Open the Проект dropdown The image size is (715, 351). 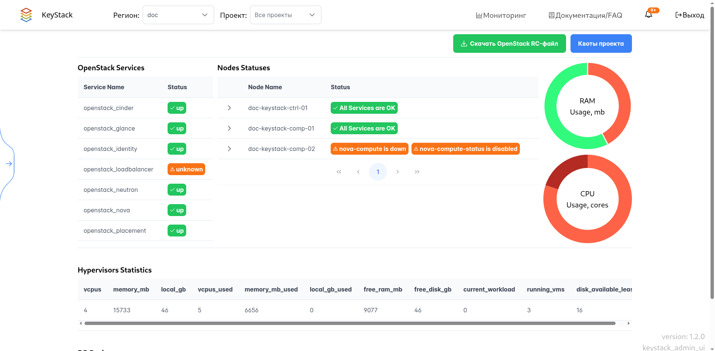pyautogui.click(x=285, y=15)
